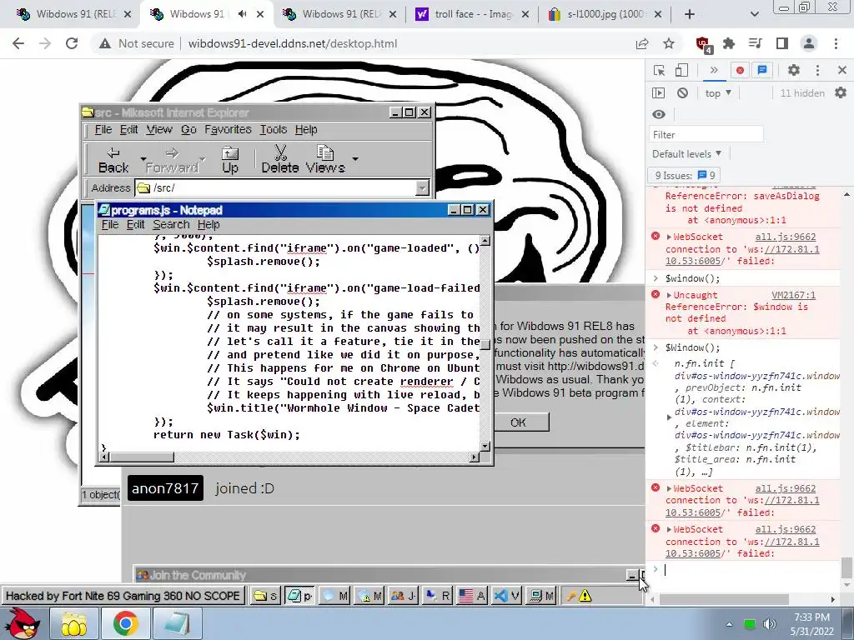Click the share page icon in the address bar
The image size is (854, 640).
(643, 43)
